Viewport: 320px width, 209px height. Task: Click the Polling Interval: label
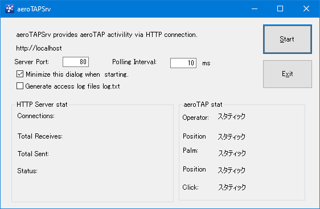coord(134,62)
